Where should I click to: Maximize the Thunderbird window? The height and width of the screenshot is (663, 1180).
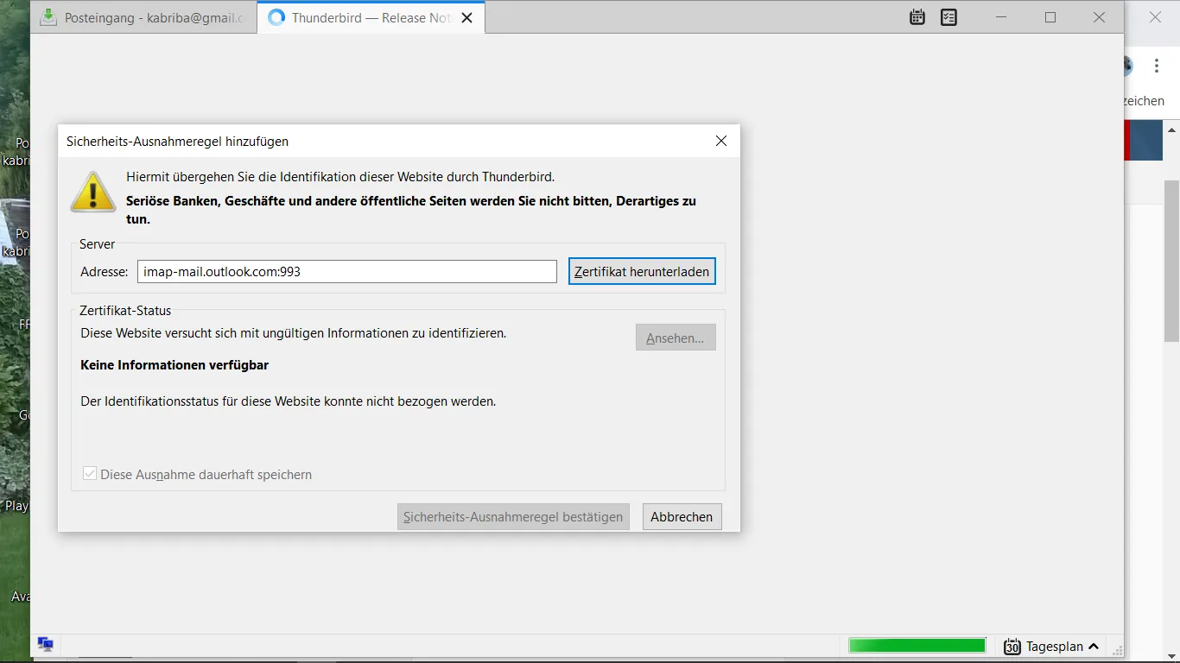1050,17
